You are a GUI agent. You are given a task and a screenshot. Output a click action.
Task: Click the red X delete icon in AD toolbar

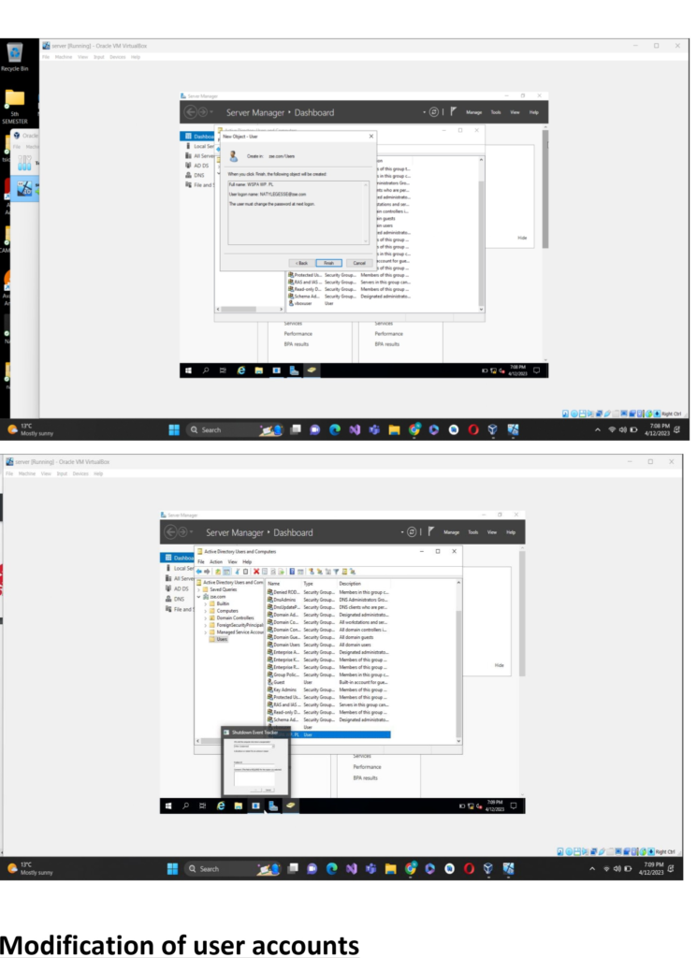(x=256, y=572)
